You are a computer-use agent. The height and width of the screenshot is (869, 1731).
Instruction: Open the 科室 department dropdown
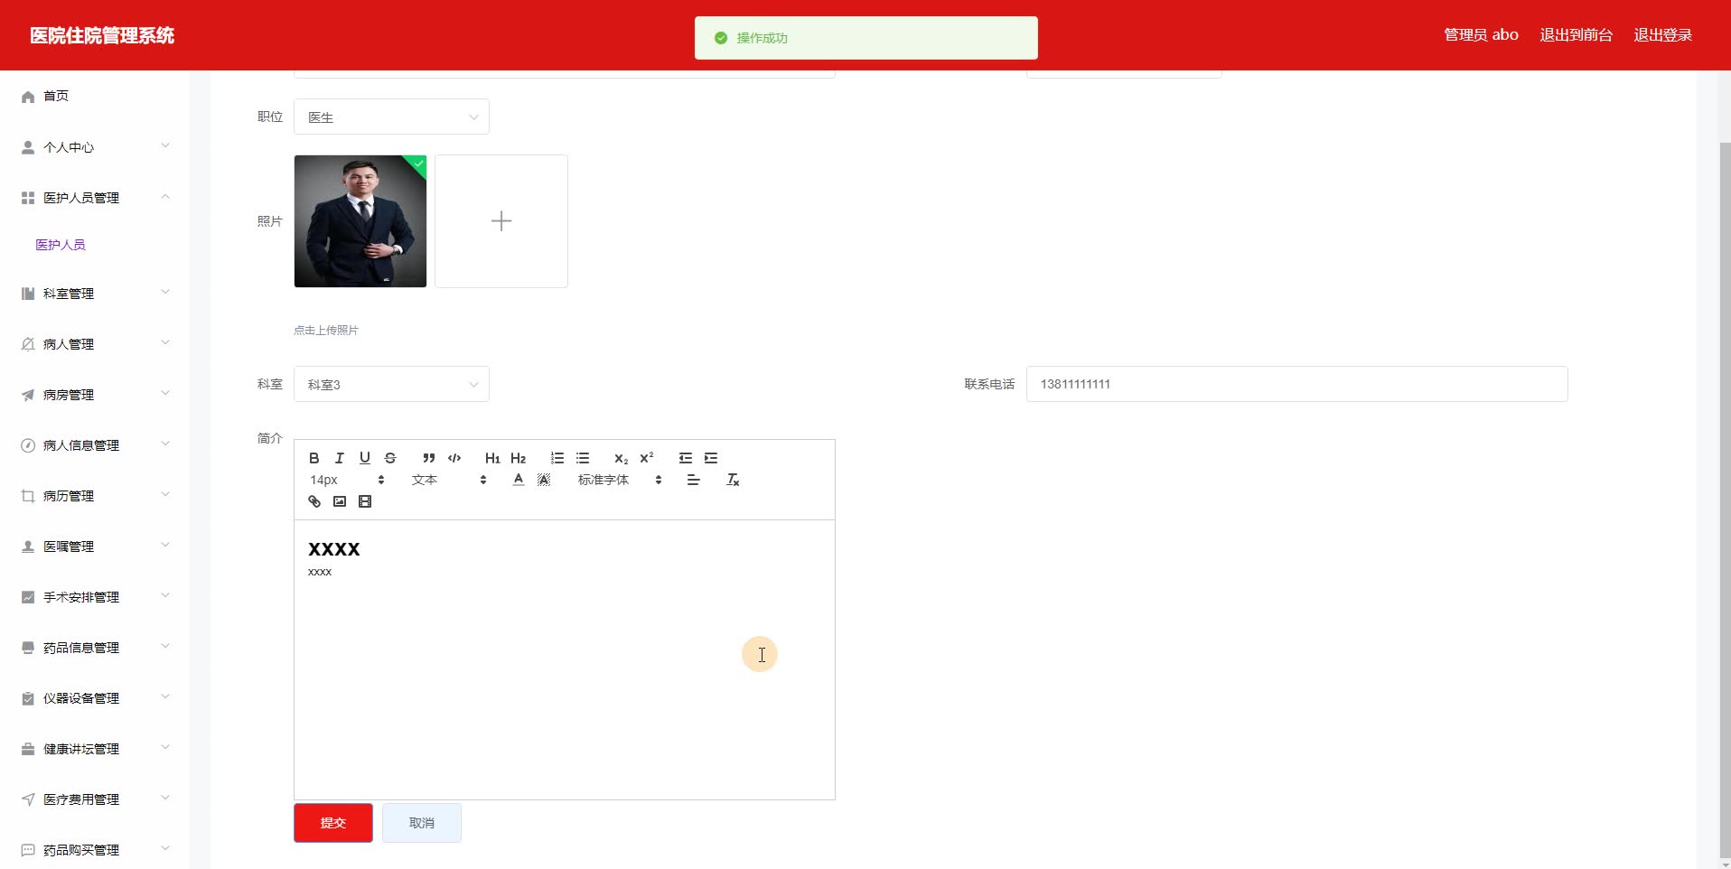391,384
